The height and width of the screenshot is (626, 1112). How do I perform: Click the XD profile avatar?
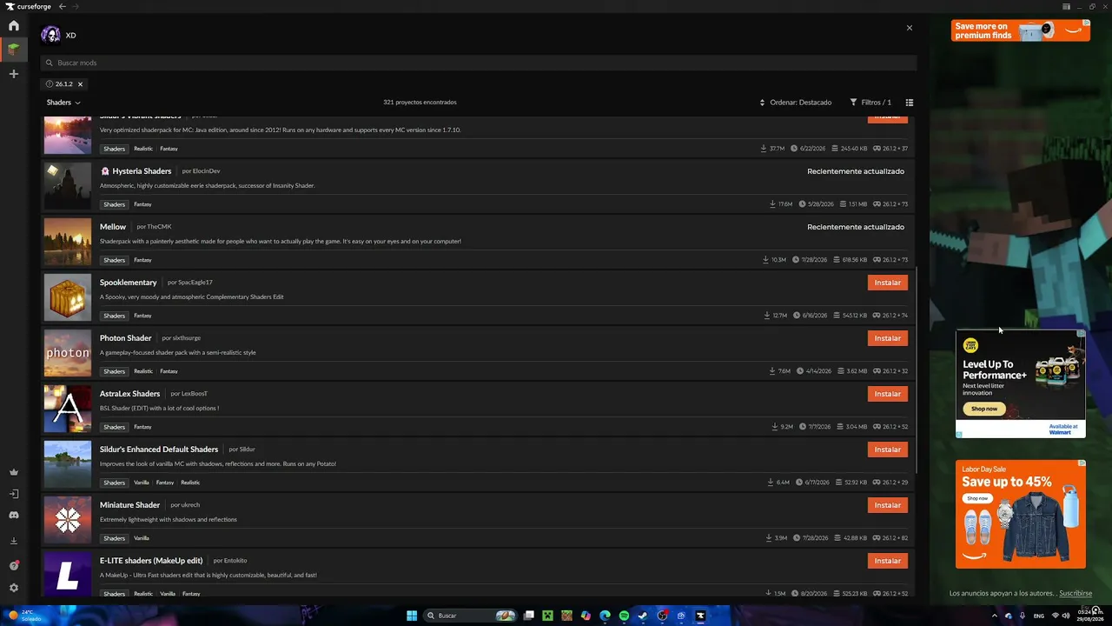[50, 35]
